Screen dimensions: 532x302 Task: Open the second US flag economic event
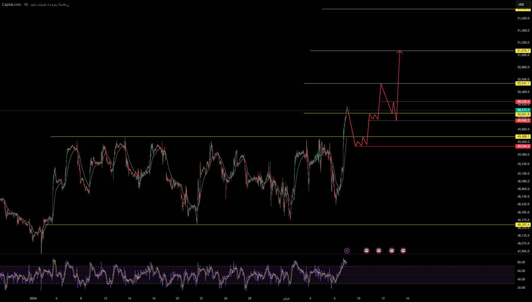pyautogui.click(x=379, y=251)
